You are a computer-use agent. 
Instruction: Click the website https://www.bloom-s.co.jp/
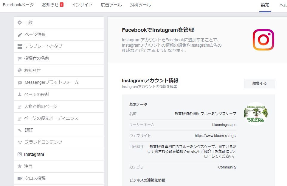pos(215,135)
